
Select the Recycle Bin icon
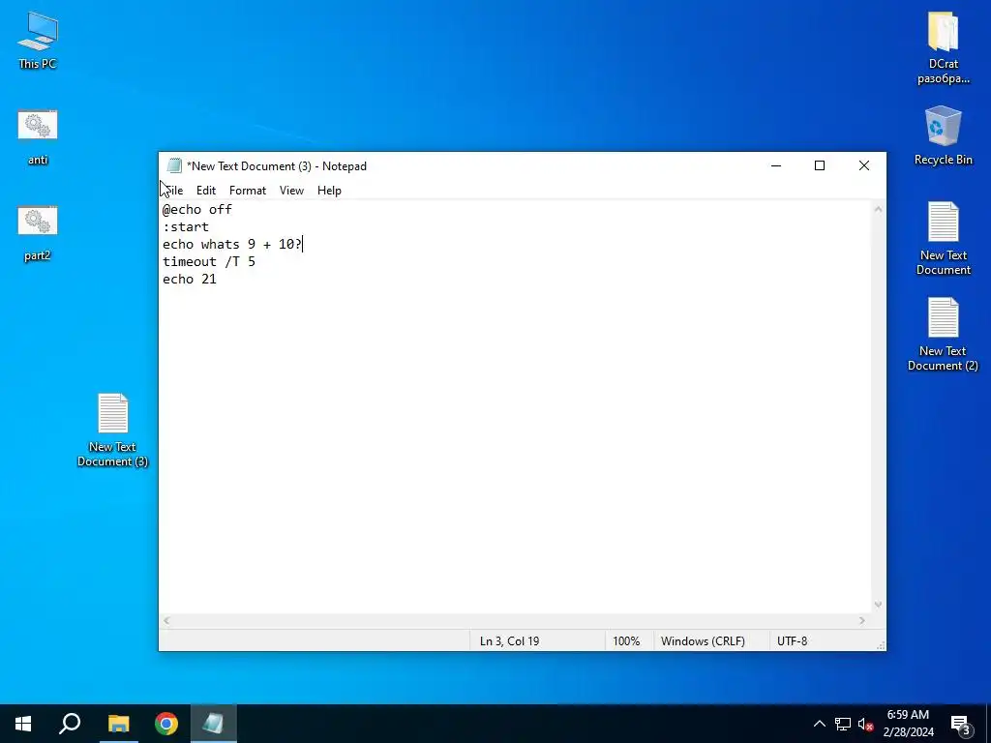(x=943, y=135)
